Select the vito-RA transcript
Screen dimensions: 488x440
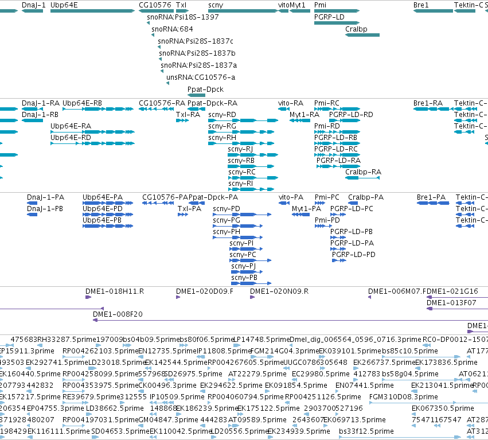283,109
